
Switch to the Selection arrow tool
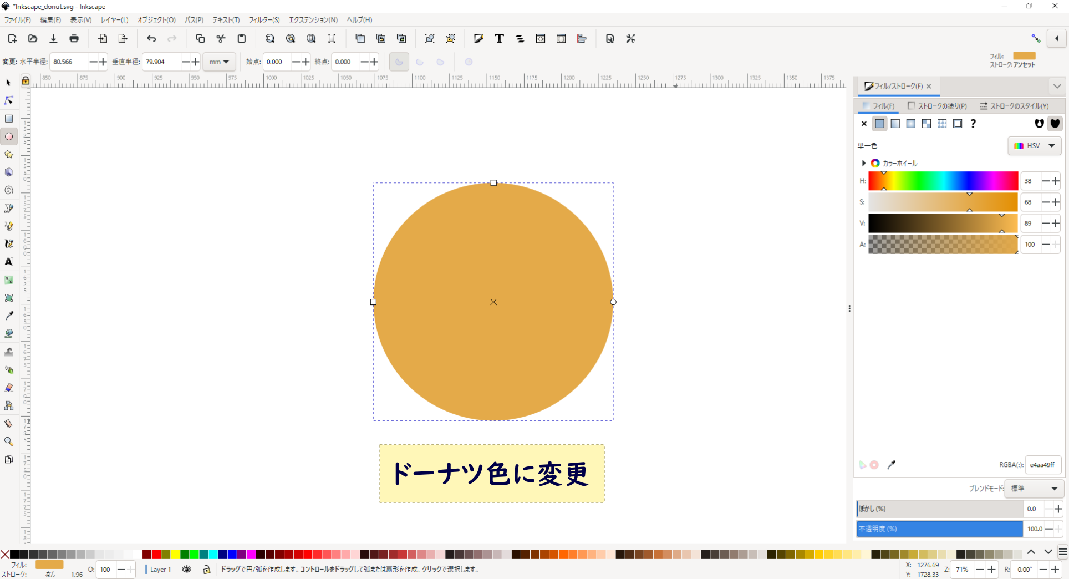tap(8, 82)
